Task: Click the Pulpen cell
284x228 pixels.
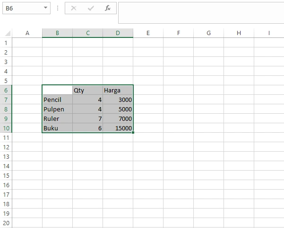Action: 58,109
